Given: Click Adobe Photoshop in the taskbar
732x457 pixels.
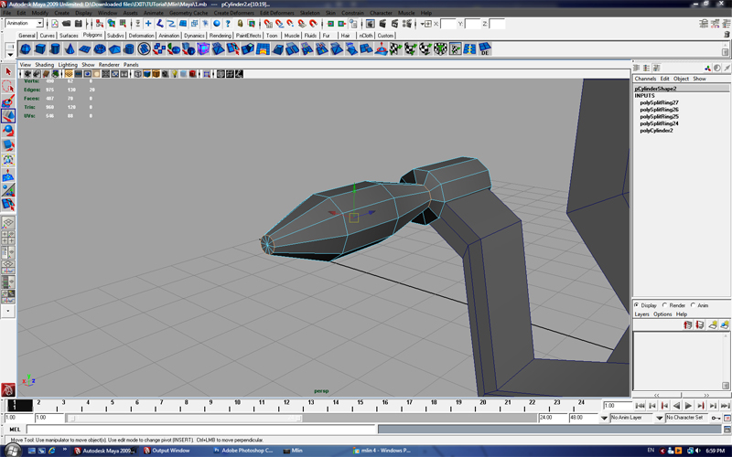Looking at the screenshot, I should pos(242,451).
